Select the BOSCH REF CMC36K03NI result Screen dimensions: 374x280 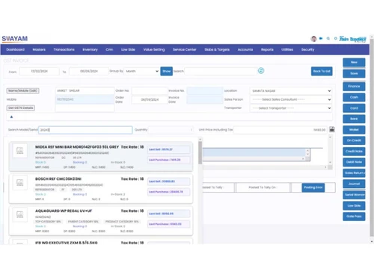[x=101, y=189]
